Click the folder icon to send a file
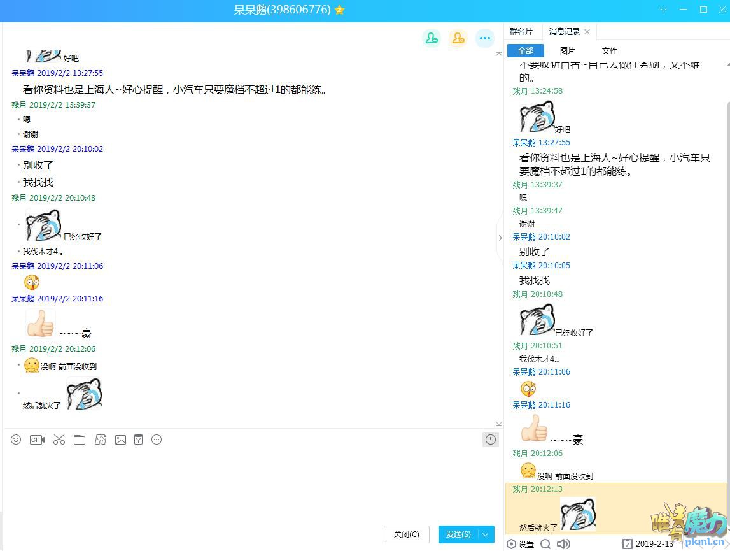 [x=80, y=440]
